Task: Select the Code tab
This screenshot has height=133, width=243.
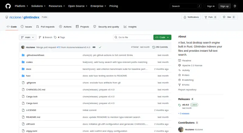Action: point(12,27)
